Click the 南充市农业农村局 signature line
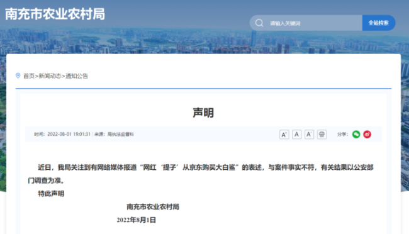The image size is (409, 234). pyautogui.click(x=153, y=207)
